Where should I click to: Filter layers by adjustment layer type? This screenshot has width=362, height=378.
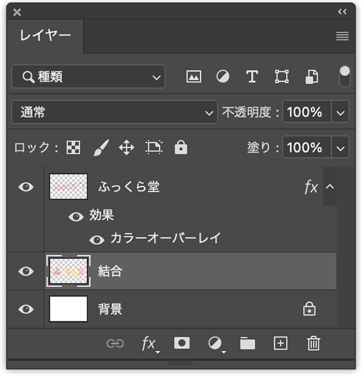point(223,77)
